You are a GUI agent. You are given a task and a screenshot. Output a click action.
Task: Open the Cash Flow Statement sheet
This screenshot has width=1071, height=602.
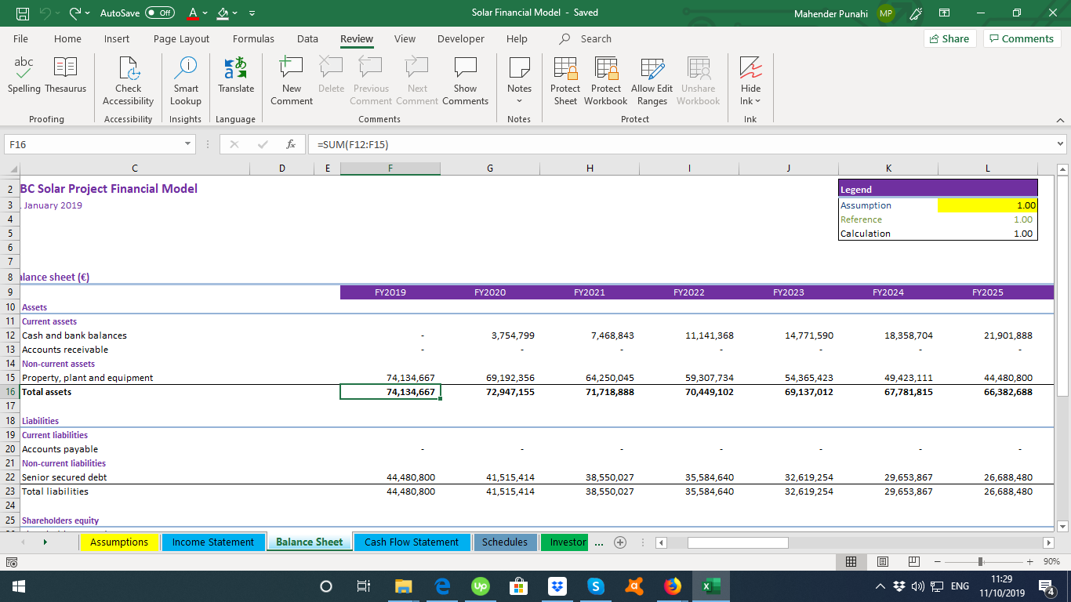click(412, 542)
